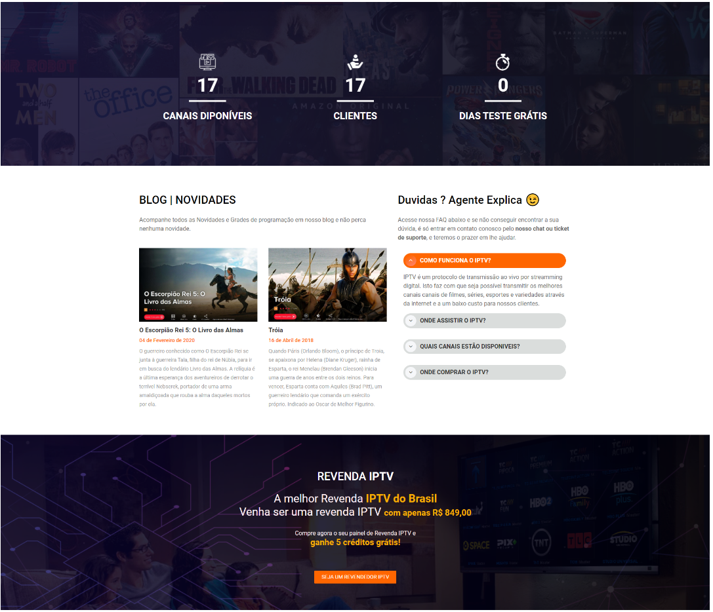Click the stopwatch icon above Dias Teste Grátis

point(502,62)
